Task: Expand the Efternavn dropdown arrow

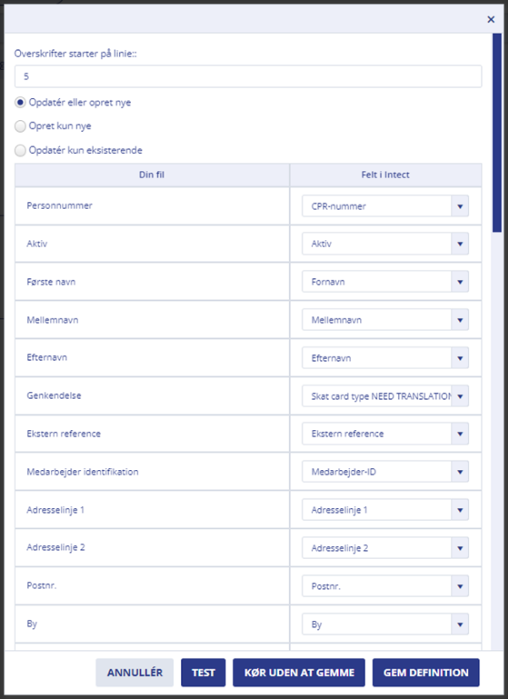Action: [x=460, y=358]
